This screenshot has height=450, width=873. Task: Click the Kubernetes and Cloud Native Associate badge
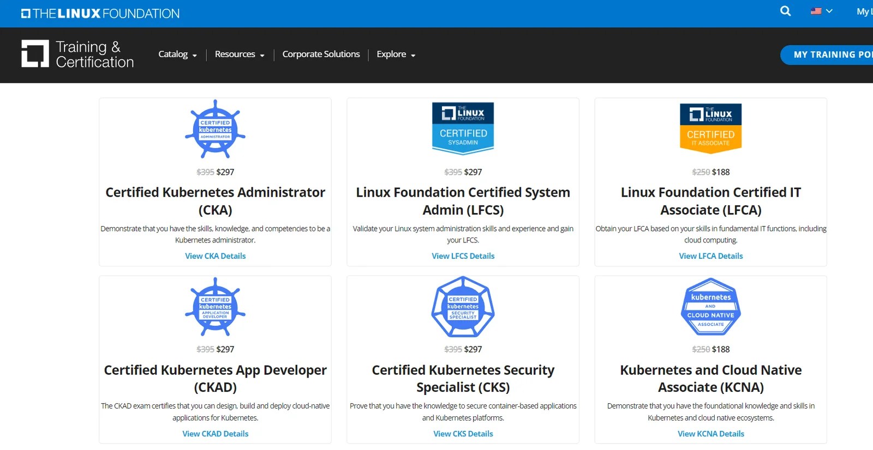pos(711,307)
